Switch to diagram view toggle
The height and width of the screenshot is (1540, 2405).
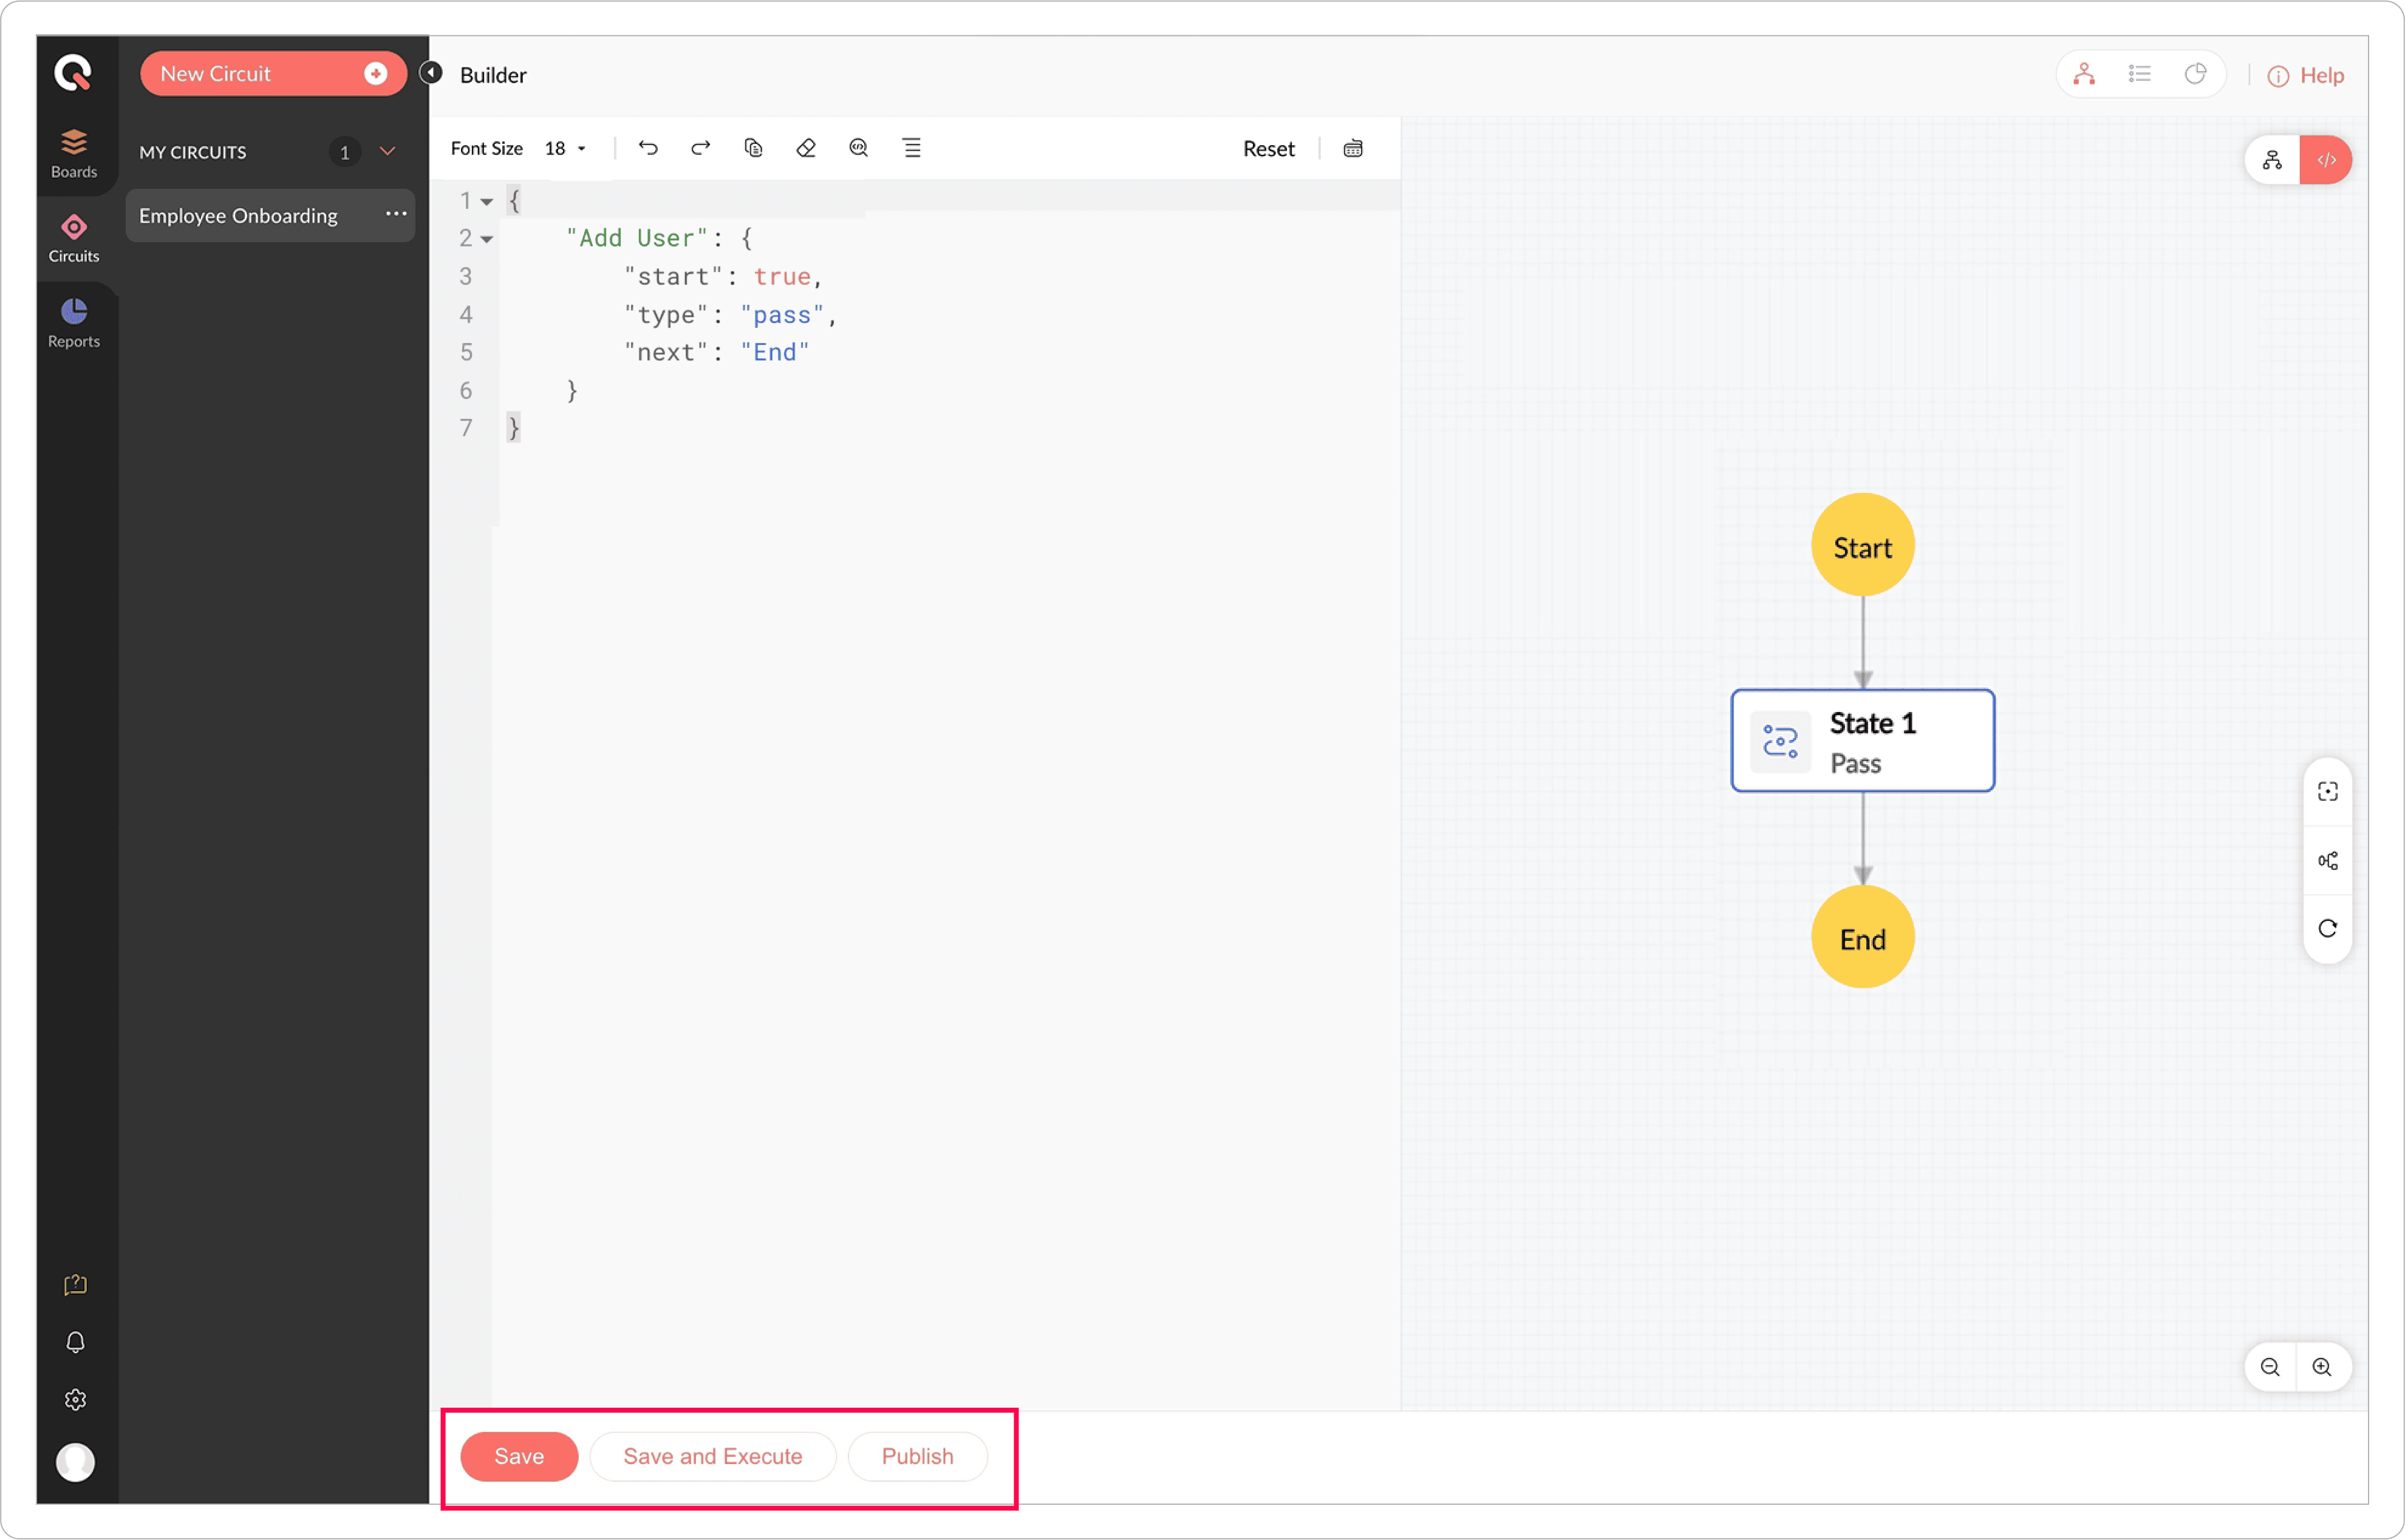2273,160
